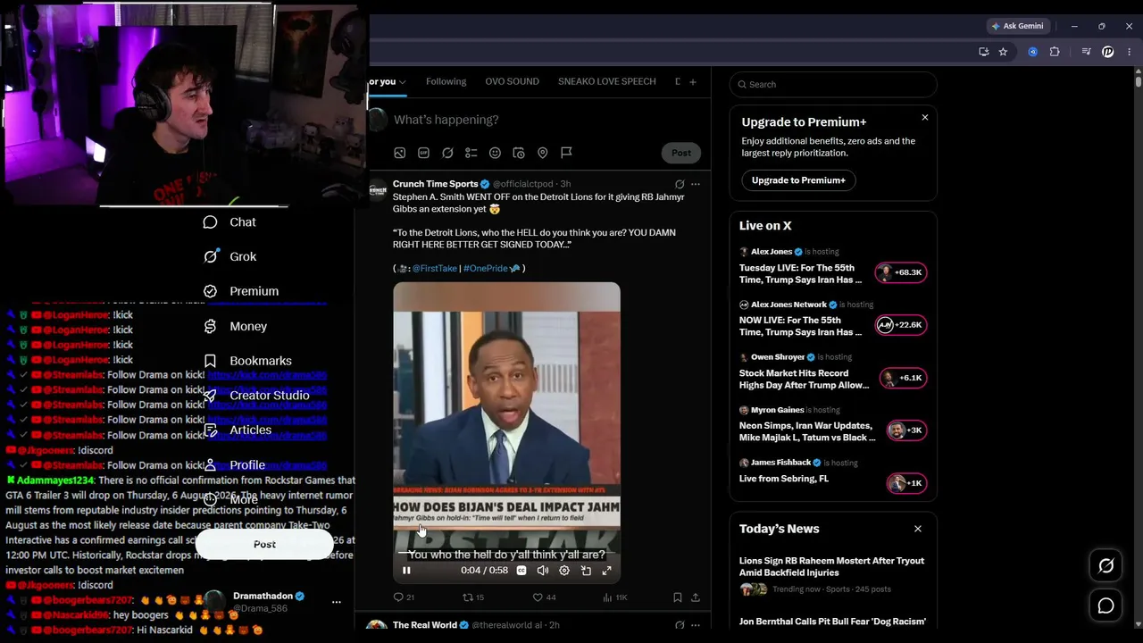Bookmark this page with the star icon

(1003, 52)
